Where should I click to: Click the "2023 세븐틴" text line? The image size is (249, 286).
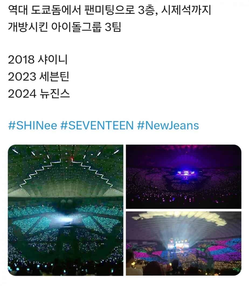(x=39, y=77)
